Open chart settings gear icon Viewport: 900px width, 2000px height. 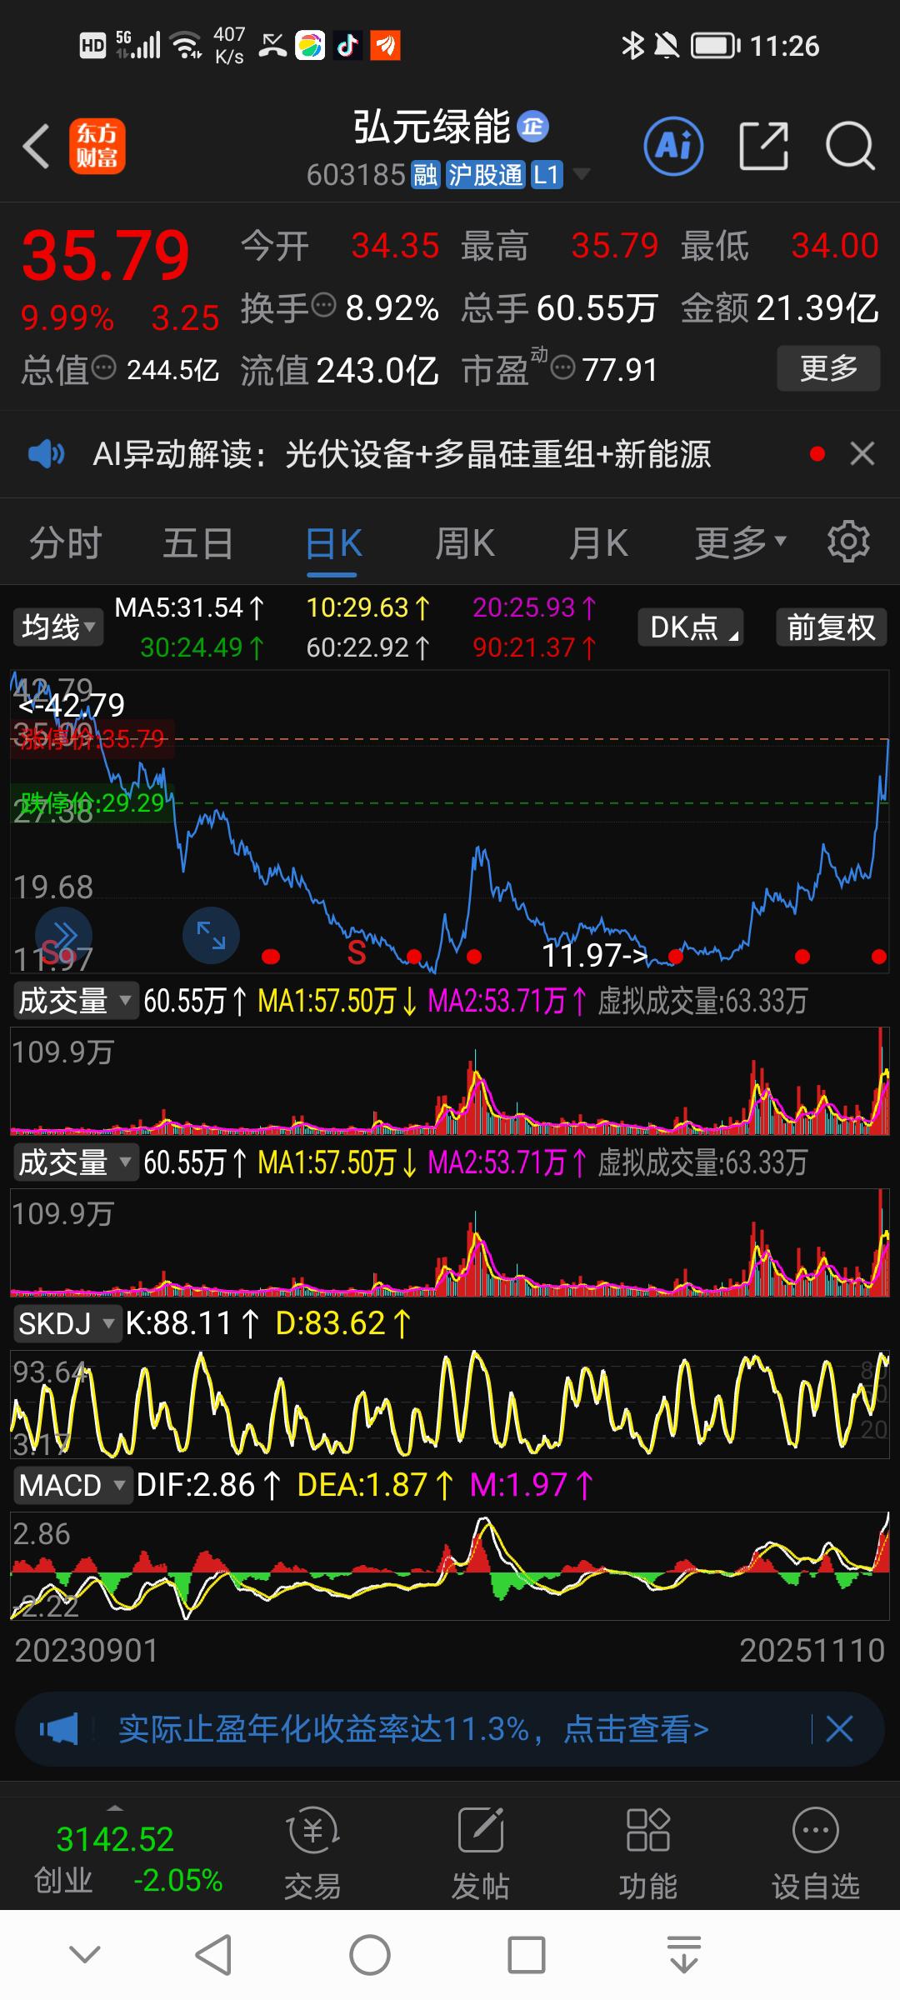tap(848, 542)
